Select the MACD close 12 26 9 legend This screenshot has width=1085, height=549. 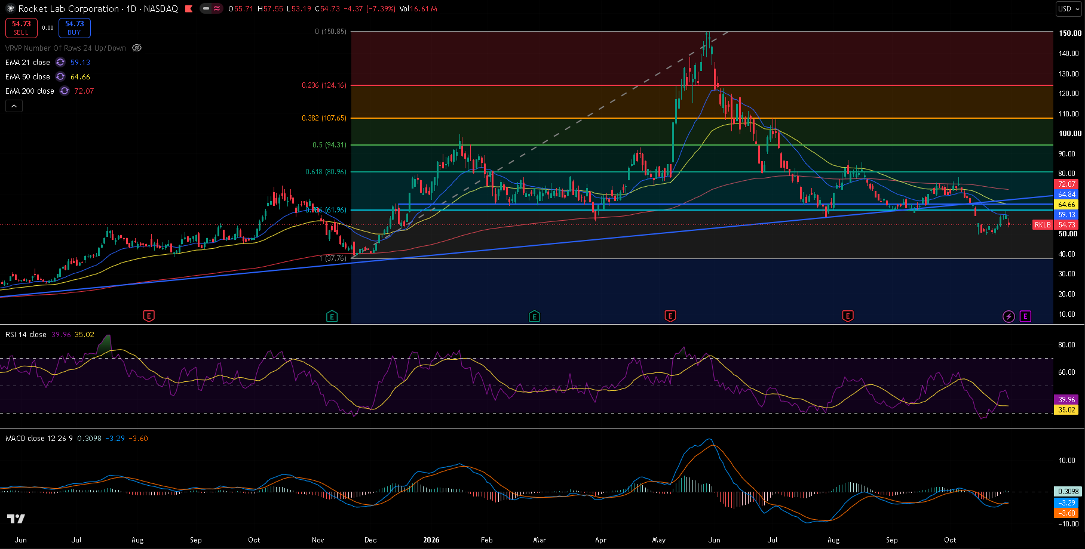(x=39, y=439)
